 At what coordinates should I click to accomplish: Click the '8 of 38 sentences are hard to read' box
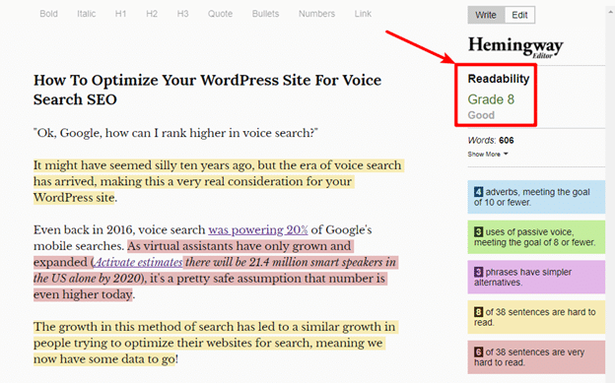(536, 317)
